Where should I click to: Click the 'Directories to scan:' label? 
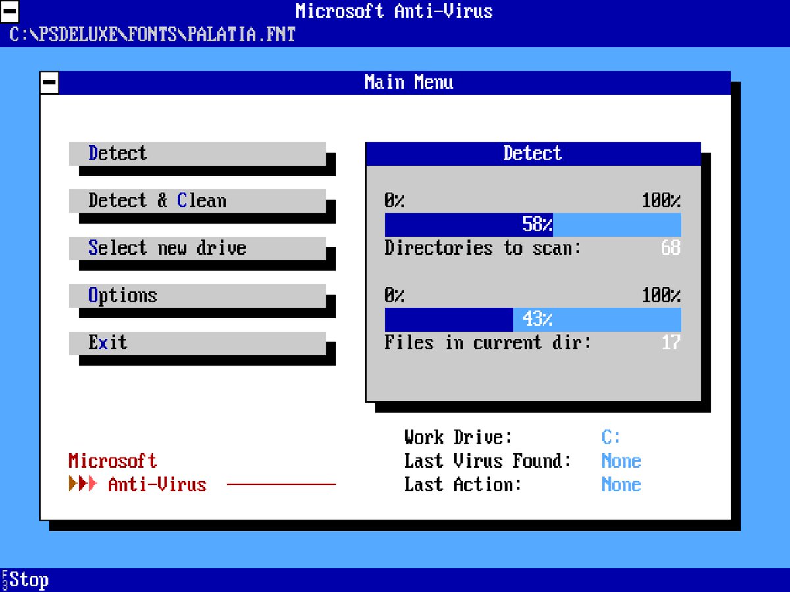click(483, 248)
